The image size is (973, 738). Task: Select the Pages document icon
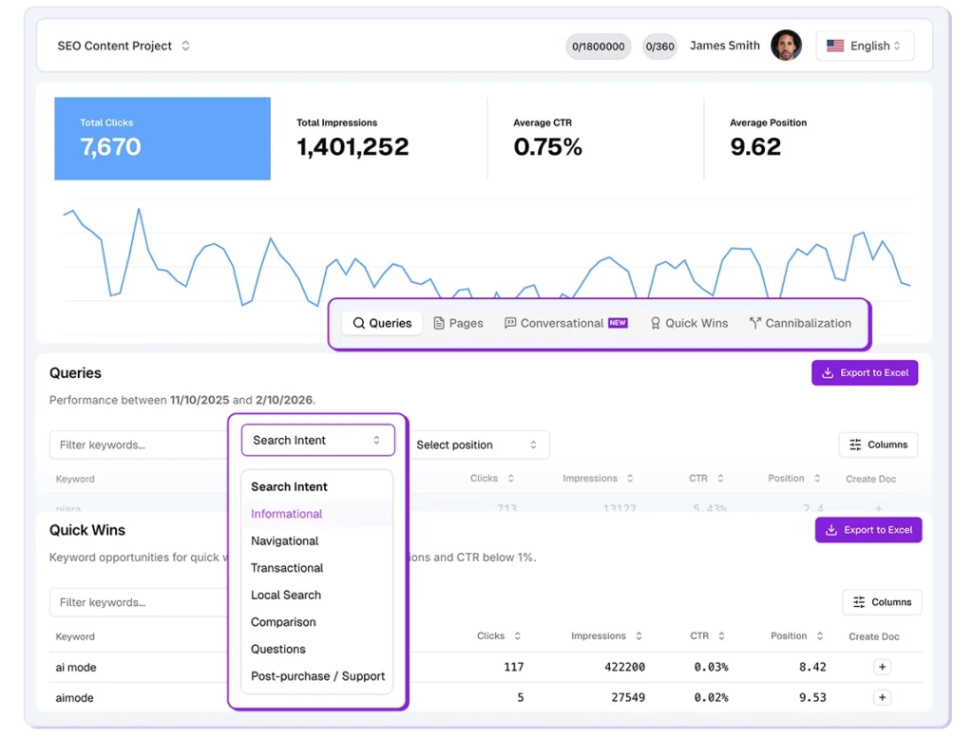437,323
